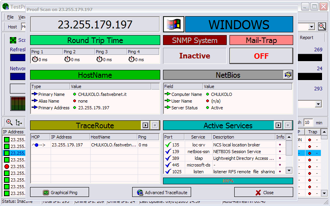330x206 pixels.
Task: Click the green checkmark for port 135
Action: click(x=168, y=144)
